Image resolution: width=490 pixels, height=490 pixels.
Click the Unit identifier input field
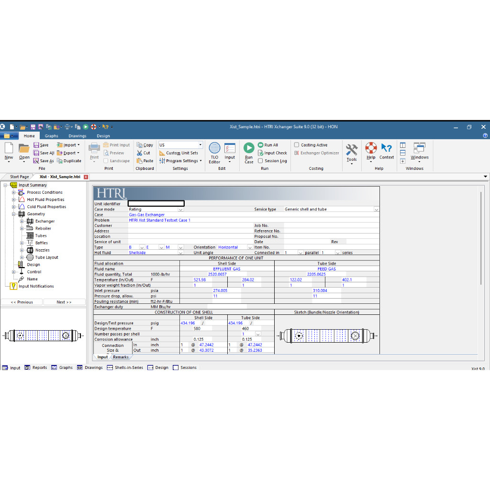(156, 204)
